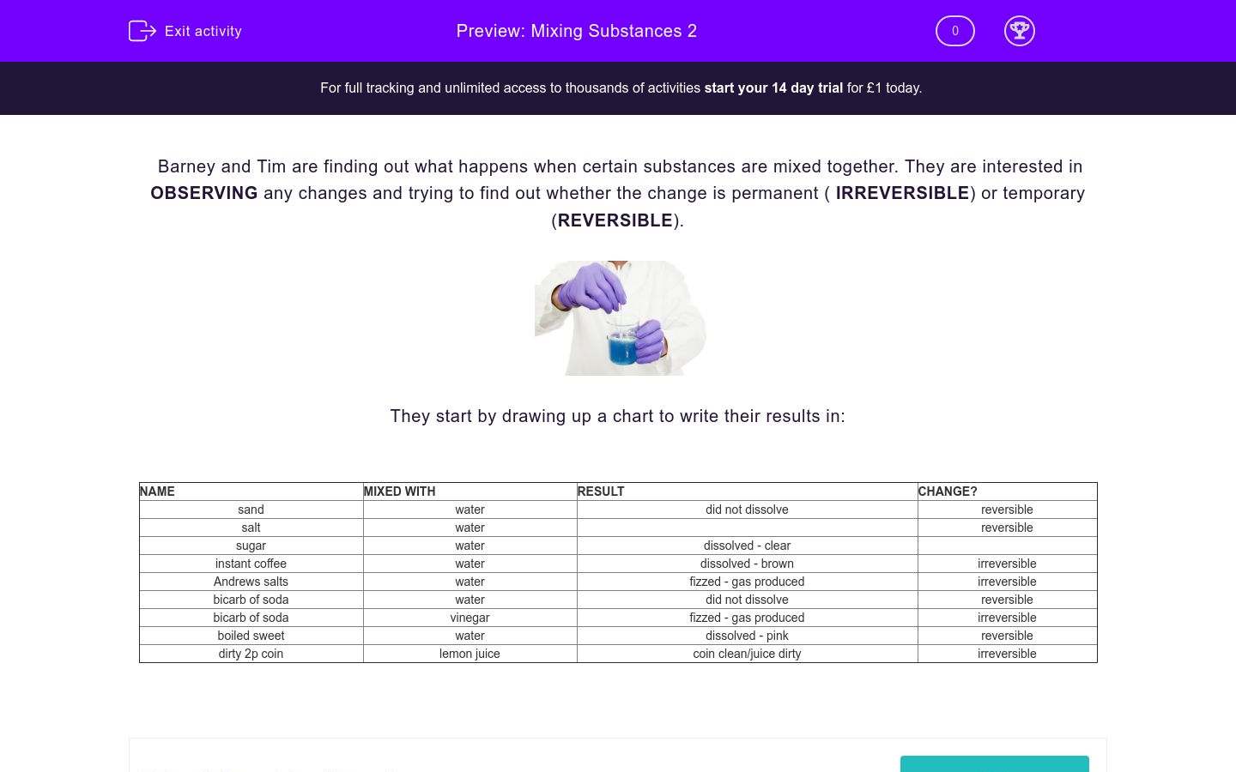Click the 'fizzed - gas produced' vinegar result cell
The height and width of the screenshot is (772, 1236).
[x=747, y=618]
